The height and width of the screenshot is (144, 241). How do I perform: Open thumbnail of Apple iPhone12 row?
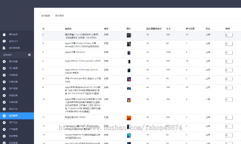click(129, 53)
